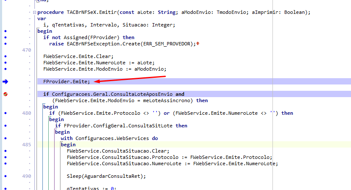This screenshot has width=351, height=190.
Task: Click 'aLote;' in NumeroLote assignment
Action: tap(146, 63)
